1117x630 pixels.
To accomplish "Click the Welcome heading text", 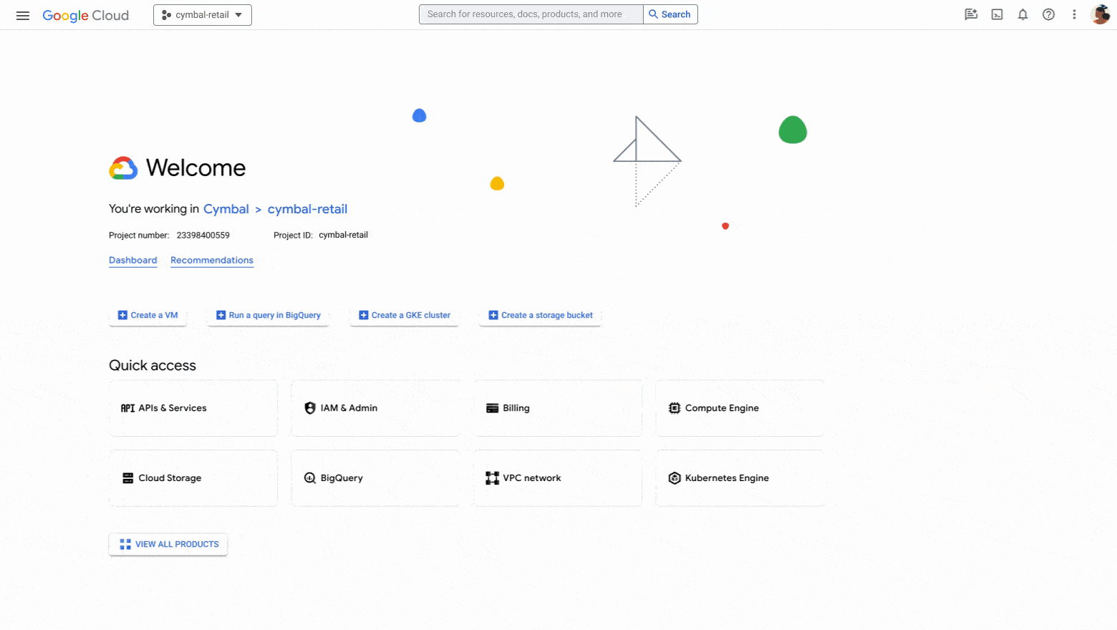I will click(x=196, y=168).
